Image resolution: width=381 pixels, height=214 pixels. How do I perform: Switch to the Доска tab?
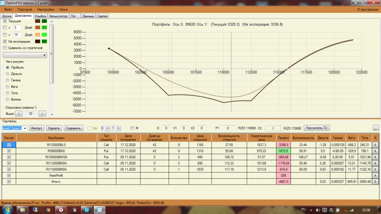pos(7,16)
